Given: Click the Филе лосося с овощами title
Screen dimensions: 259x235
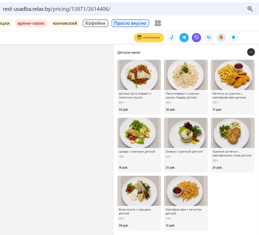Looking at the screenshot, I should coord(135,211).
